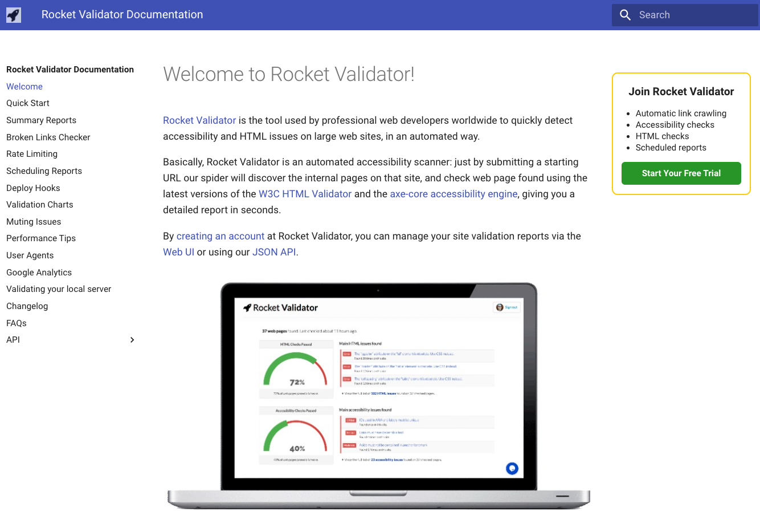Open the Welcome sidebar page
Screen dimensions: 760x528
24,87
